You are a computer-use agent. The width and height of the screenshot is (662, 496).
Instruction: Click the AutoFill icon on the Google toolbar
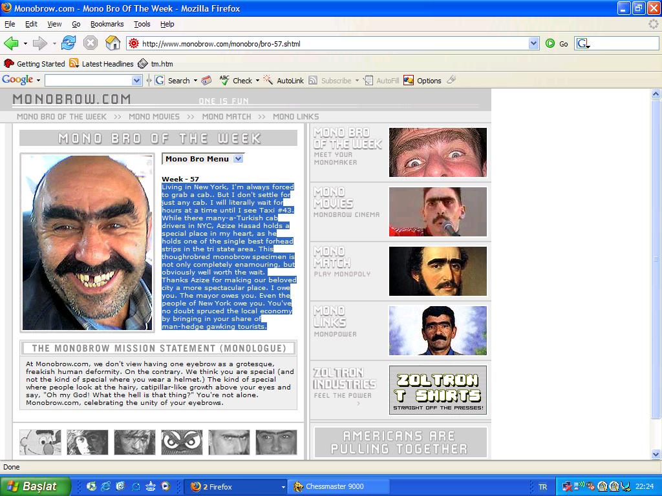point(368,80)
